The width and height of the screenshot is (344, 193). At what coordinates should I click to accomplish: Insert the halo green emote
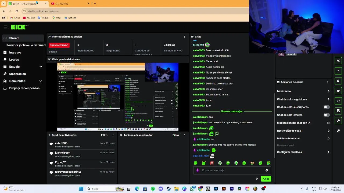204,163
